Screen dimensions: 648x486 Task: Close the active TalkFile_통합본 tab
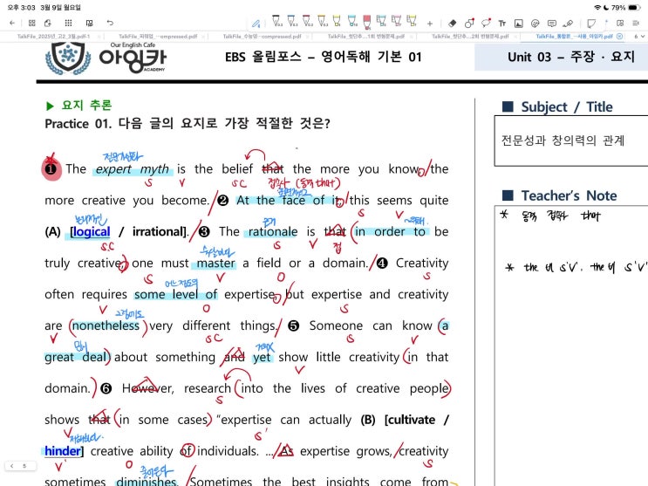tap(619, 38)
